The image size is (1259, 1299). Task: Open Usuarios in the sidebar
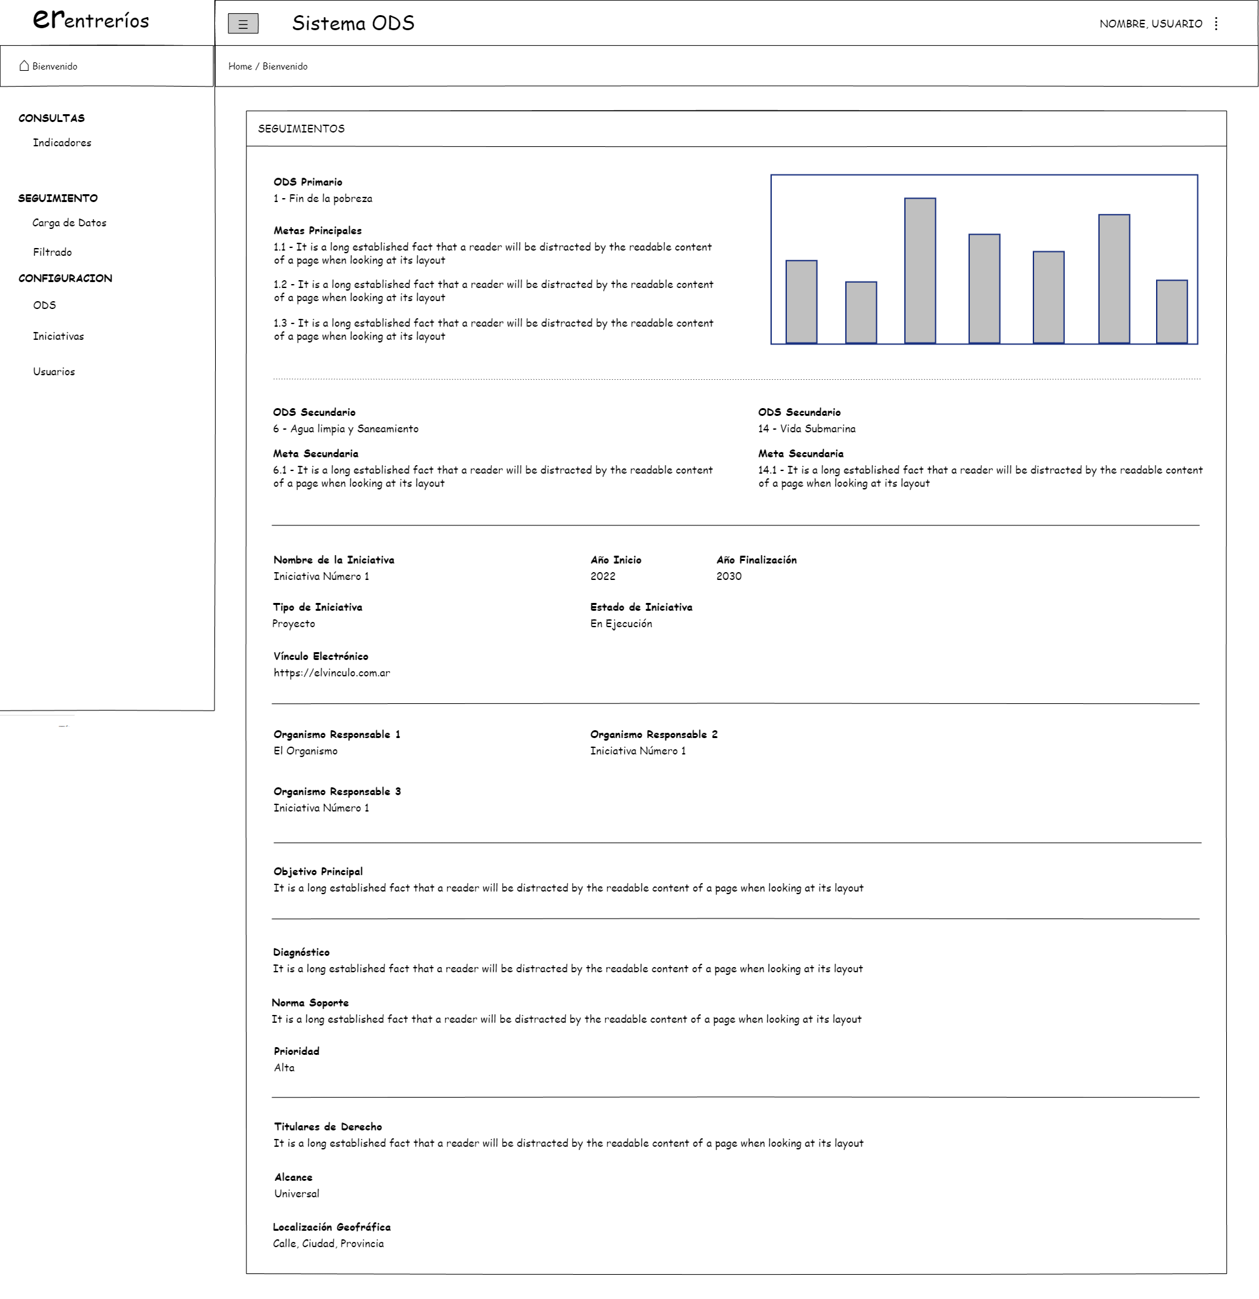click(x=54, y=371)
